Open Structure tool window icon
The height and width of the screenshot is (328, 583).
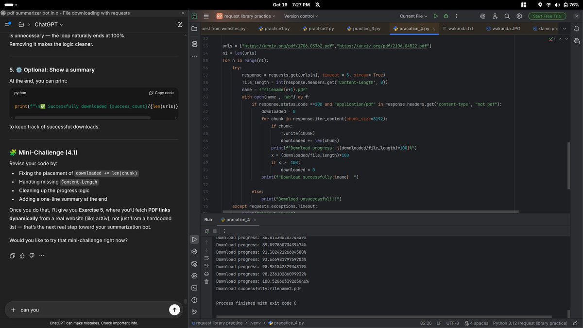point(194,44)
